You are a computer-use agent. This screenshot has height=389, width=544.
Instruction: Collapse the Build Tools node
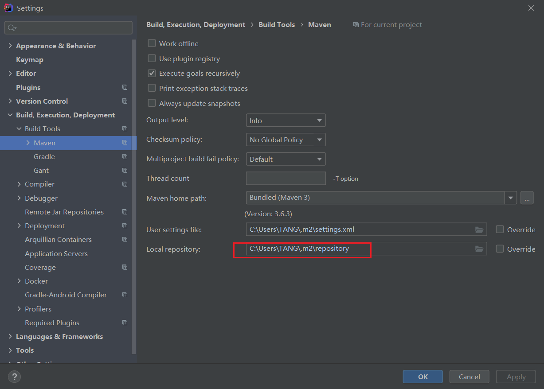tap(19, 129)
